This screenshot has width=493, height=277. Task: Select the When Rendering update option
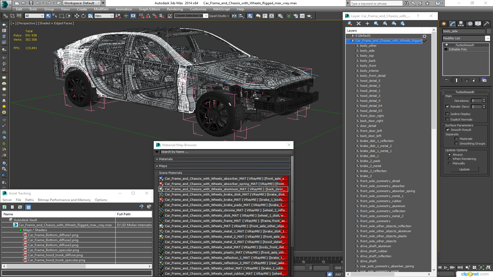(x=449, y=159)
